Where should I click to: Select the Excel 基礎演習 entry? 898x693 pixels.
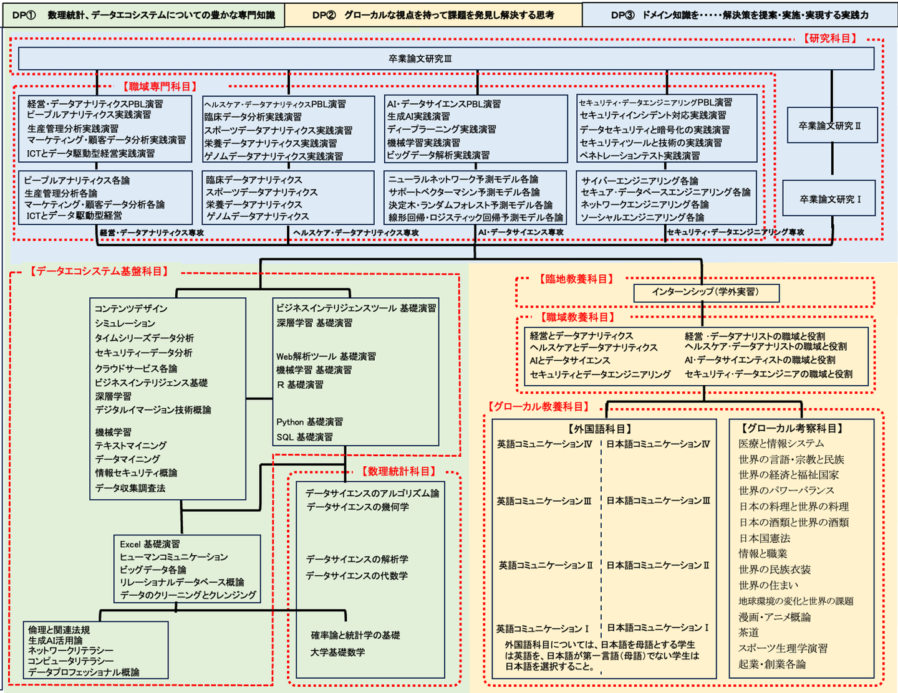pos(150,544)
